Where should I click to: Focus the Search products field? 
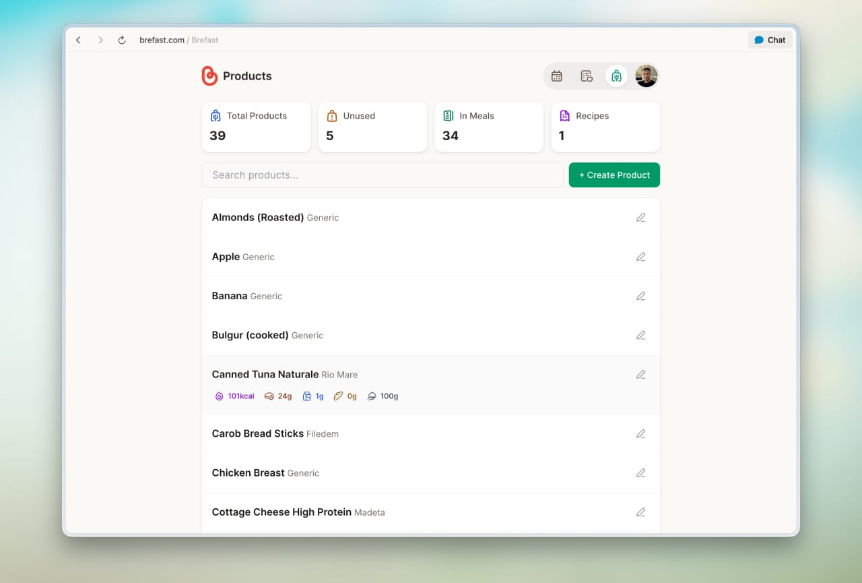[383, 175]
